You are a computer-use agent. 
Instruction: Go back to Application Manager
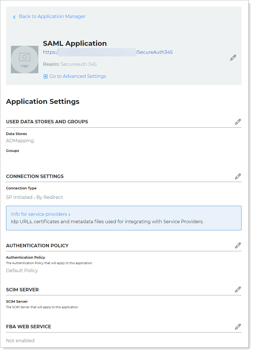(x=52, y=17)
